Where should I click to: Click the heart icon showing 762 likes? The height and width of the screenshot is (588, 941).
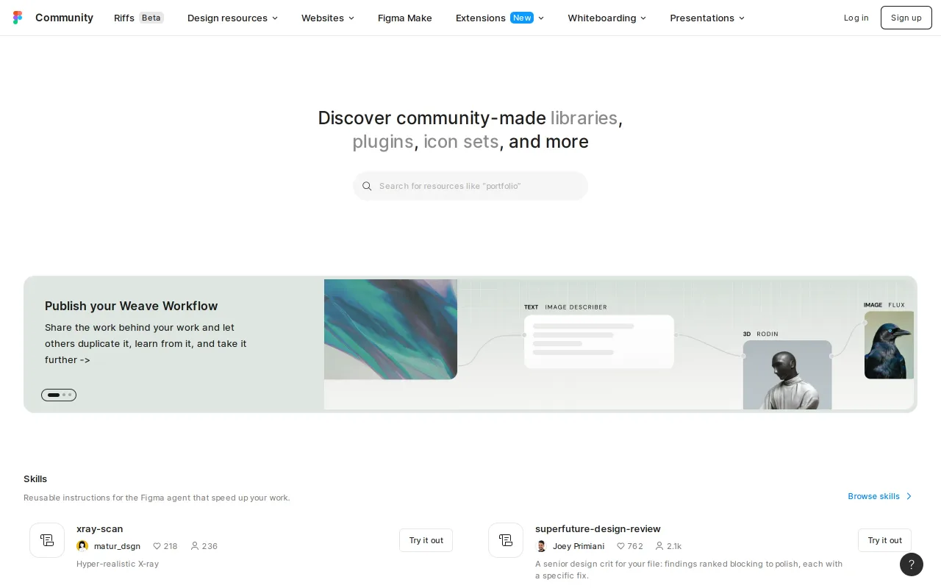(620, 546)
